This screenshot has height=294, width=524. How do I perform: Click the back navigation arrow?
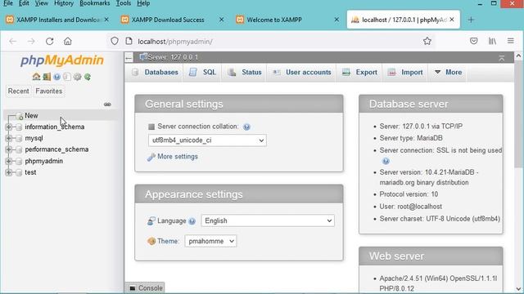[x=13, y=42]
